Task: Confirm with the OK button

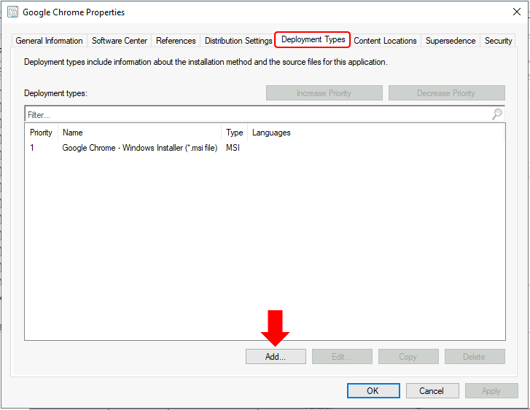Action: 373,391
